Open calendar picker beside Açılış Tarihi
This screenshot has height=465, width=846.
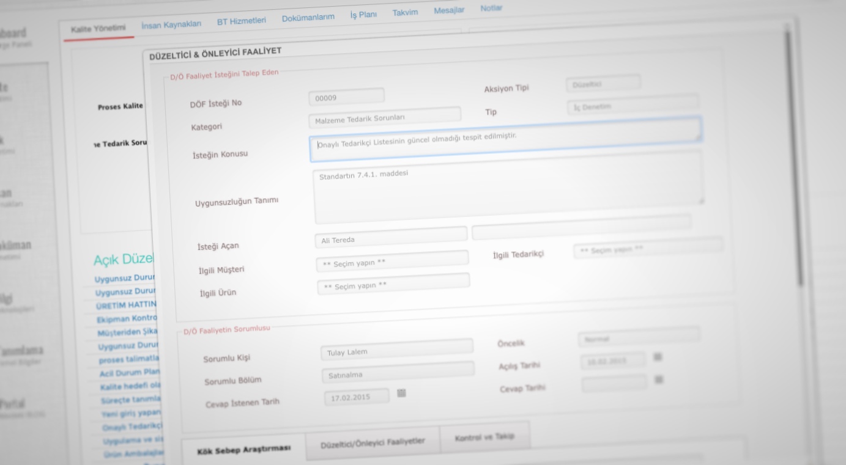[x=658, y=357]
